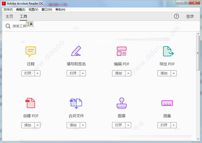Click 打开 button under 填写和签名
202x143 pixels.
[x=73, y=73]
